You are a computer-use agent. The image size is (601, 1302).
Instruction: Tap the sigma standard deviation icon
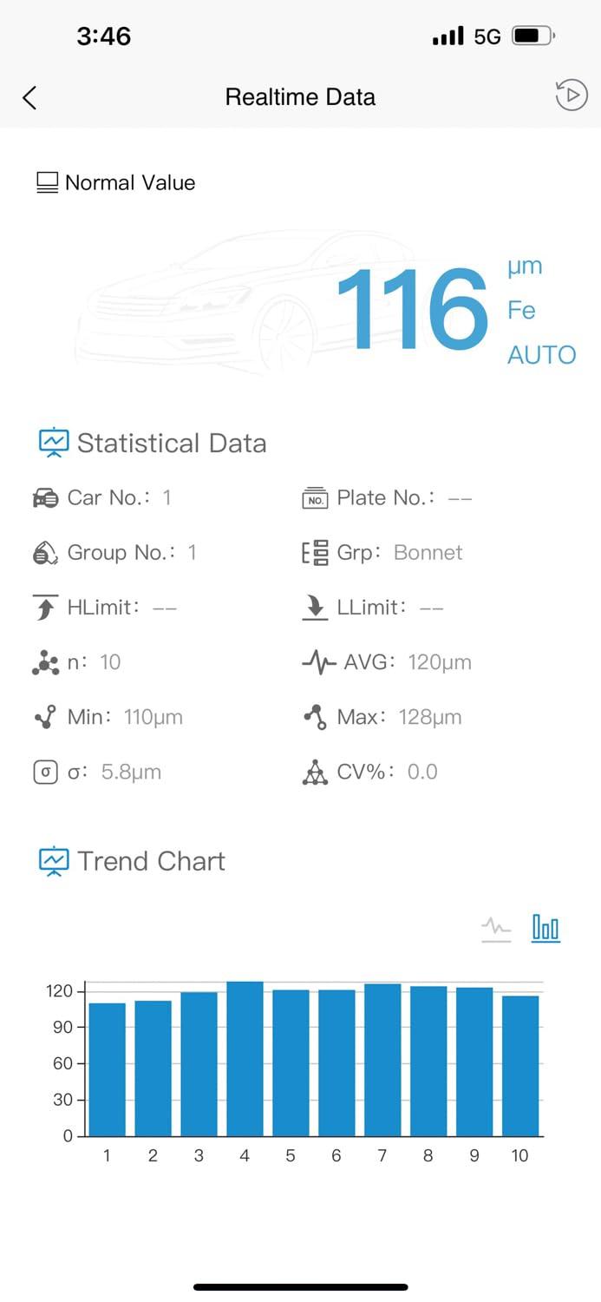click(45, 772)
